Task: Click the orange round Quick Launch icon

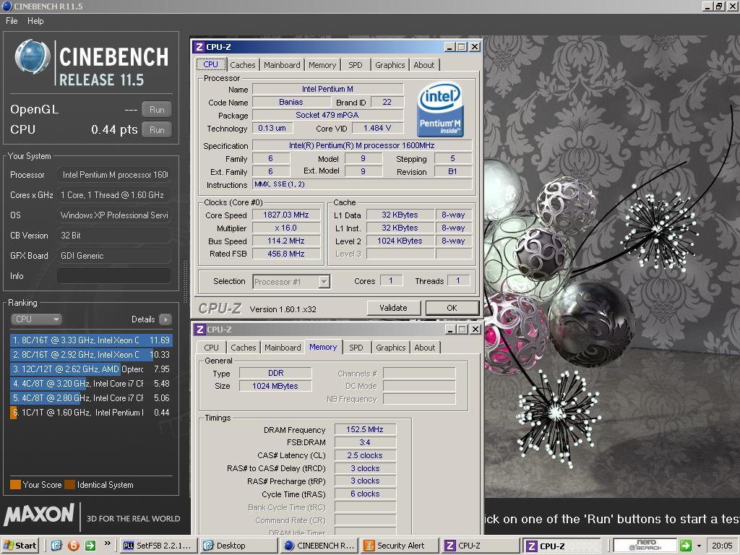Action: (x=73, y=546)
